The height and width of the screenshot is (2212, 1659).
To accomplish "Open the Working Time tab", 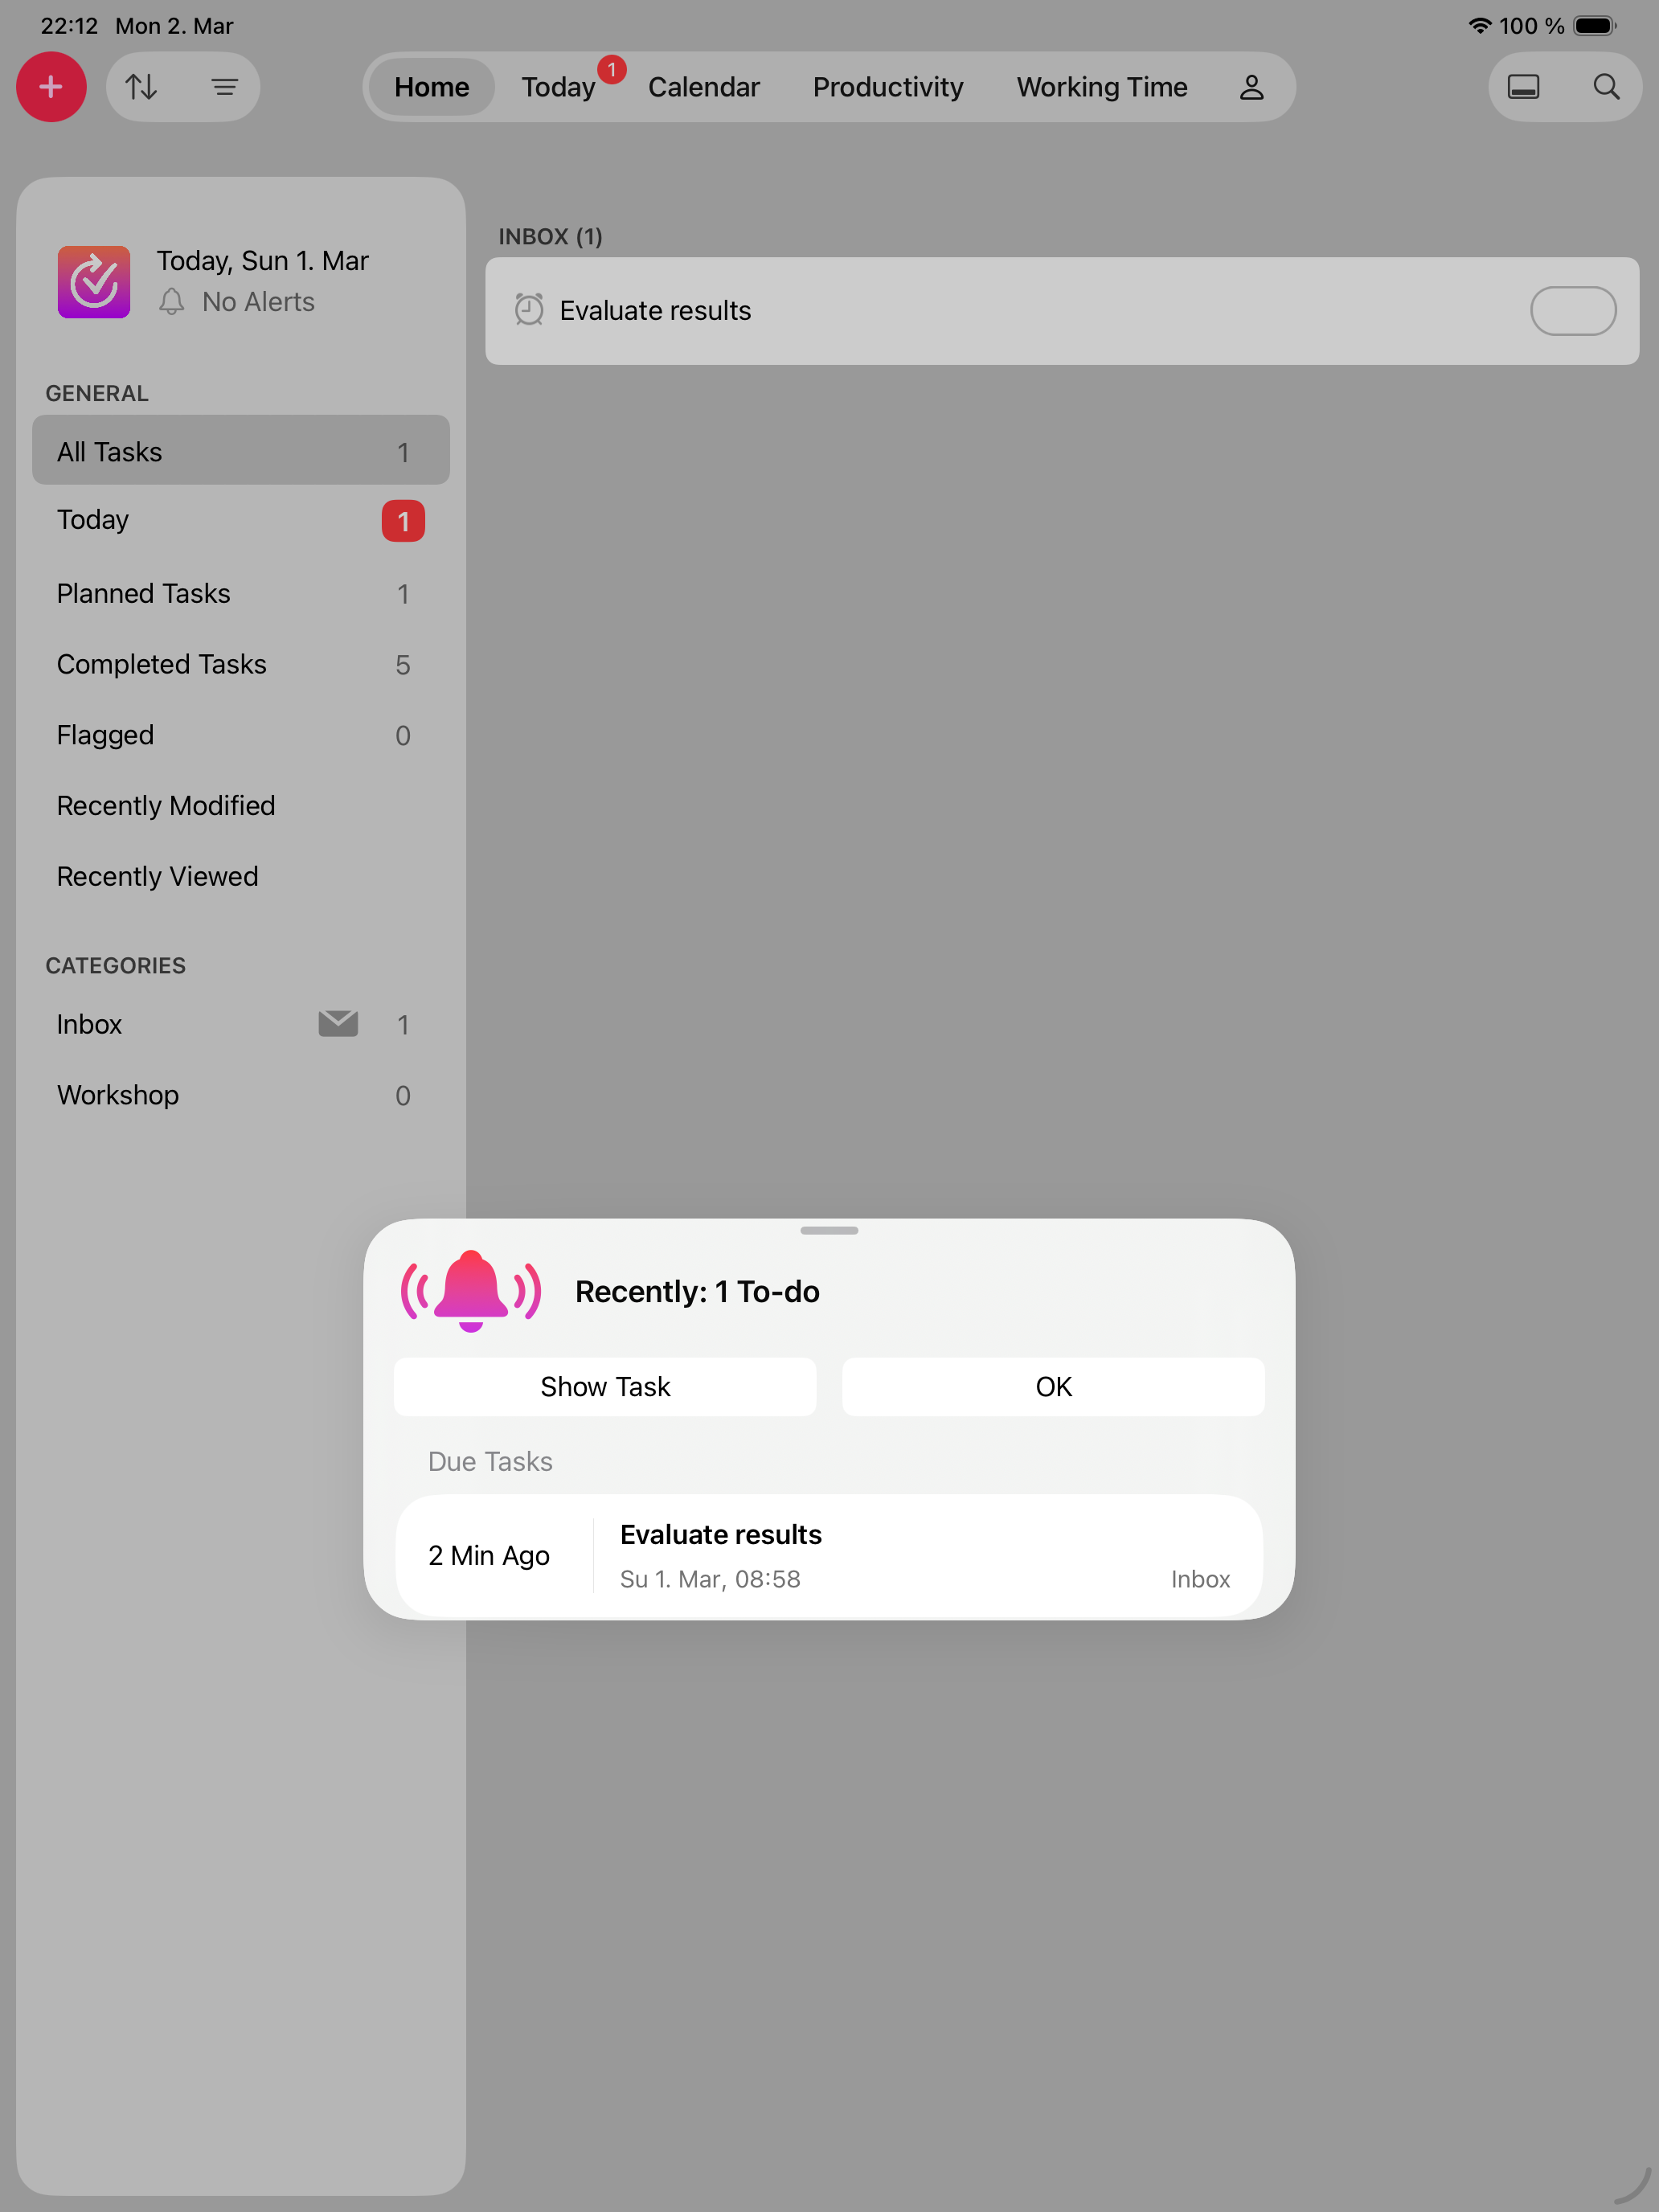I will point(1101,87).
